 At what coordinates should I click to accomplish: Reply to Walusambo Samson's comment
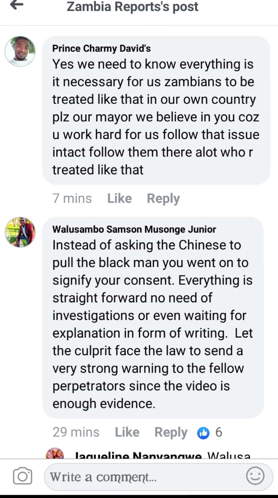(x=171, y=432)
